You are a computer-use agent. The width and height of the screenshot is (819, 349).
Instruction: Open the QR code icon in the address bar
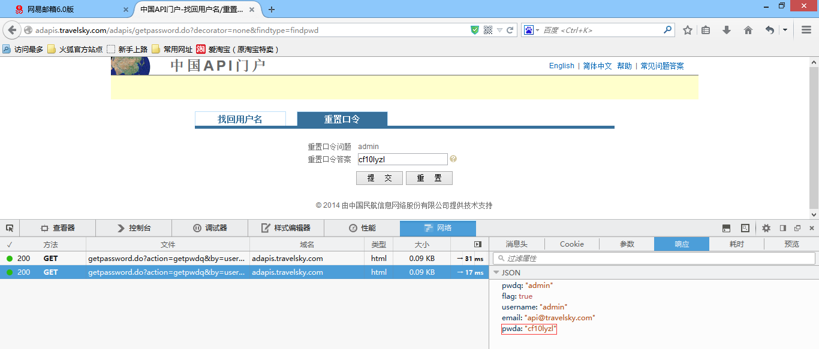[x=488, y=30]
